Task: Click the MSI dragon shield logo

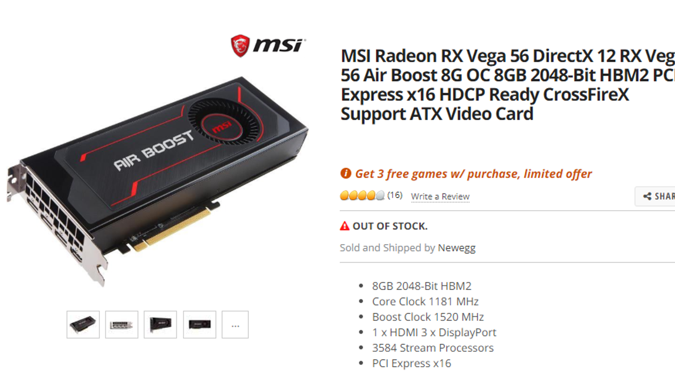Action: tap(240, 46)
